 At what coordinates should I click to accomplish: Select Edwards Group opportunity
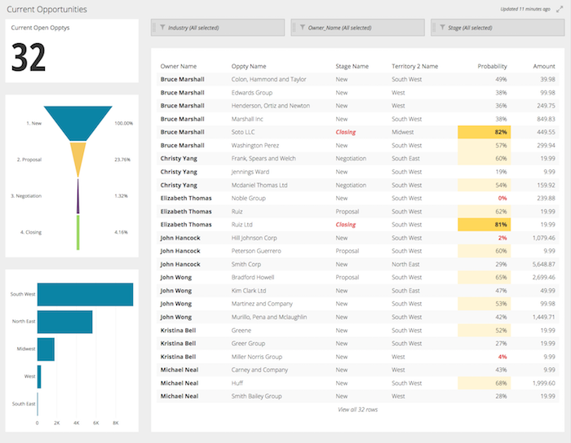click(251, 93)
